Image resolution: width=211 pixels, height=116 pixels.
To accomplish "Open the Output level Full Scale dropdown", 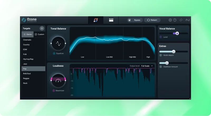I will tap(147, 66).
